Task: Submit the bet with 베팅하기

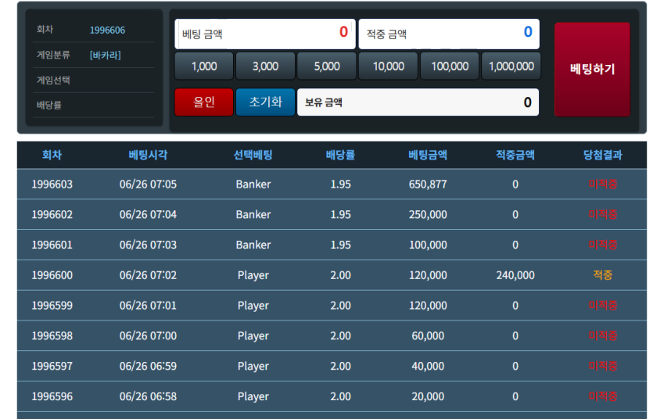Action: tap(592, 70)
